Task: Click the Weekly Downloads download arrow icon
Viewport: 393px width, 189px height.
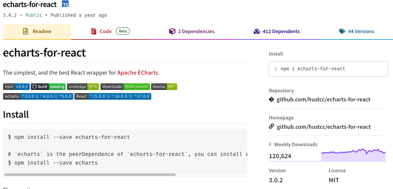Action: [270, 145]
